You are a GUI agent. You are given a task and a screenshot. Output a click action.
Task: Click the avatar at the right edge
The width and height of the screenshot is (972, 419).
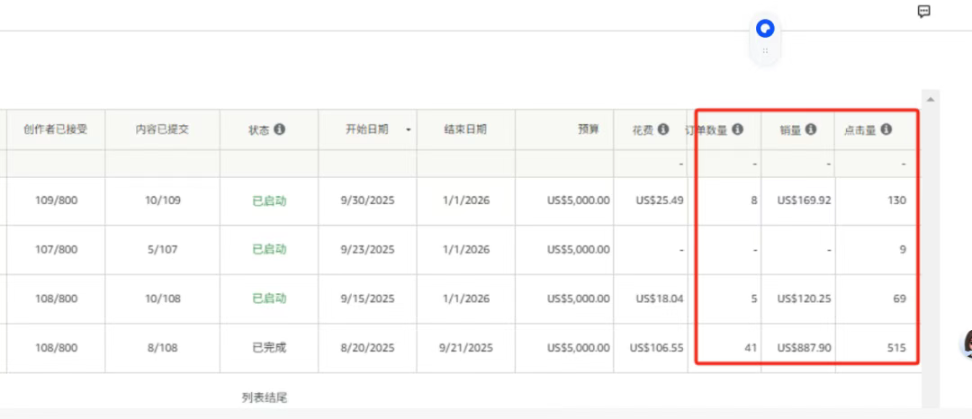[968, 343]
